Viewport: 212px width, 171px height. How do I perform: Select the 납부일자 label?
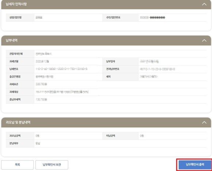(x=110, y=61)
